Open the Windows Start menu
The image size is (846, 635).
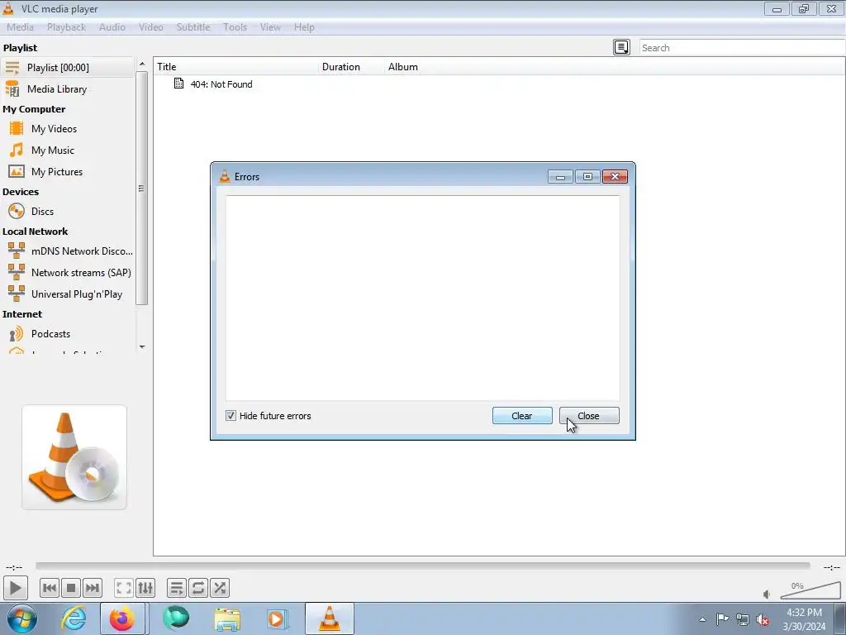22,618
